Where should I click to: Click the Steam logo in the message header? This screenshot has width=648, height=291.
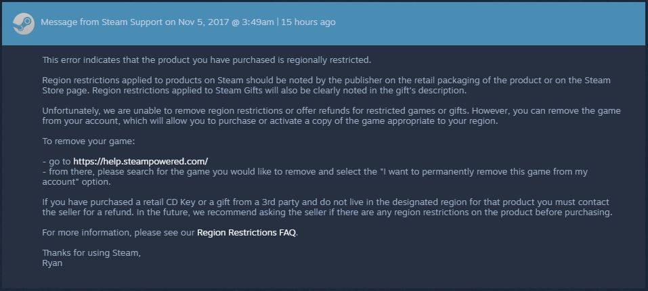click(x=23, y=22)
